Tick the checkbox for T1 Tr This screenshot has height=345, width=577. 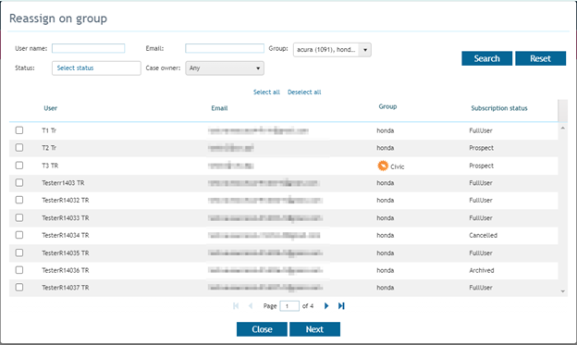(19, 130)
